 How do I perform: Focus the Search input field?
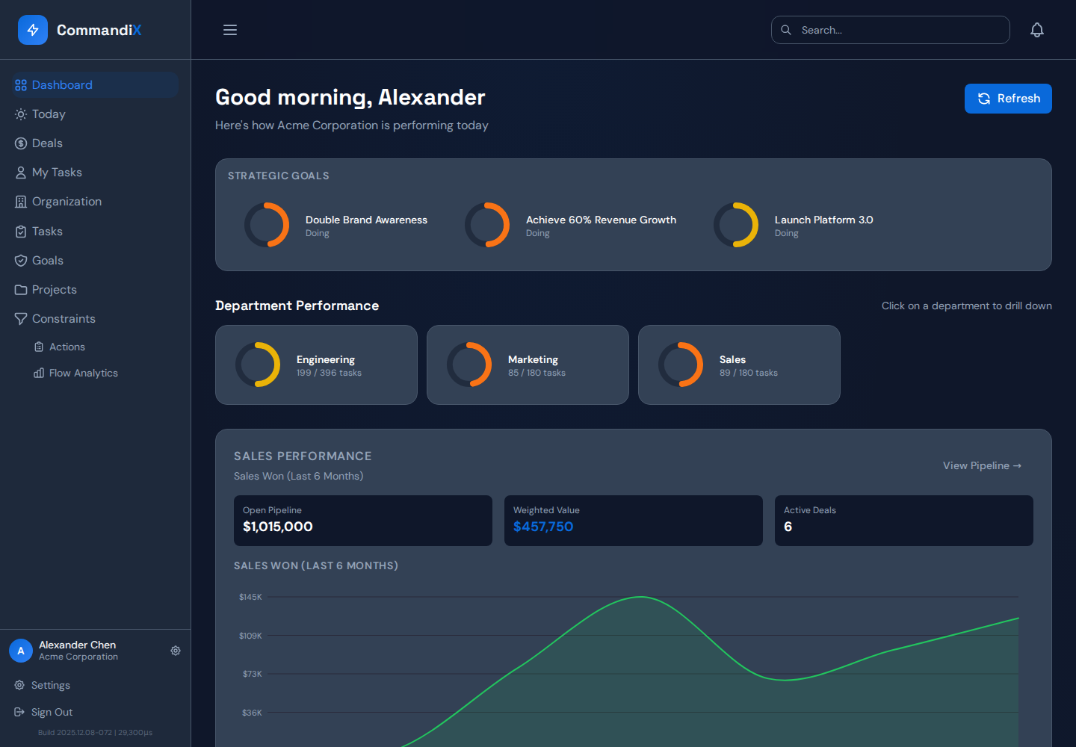(891, 30)
